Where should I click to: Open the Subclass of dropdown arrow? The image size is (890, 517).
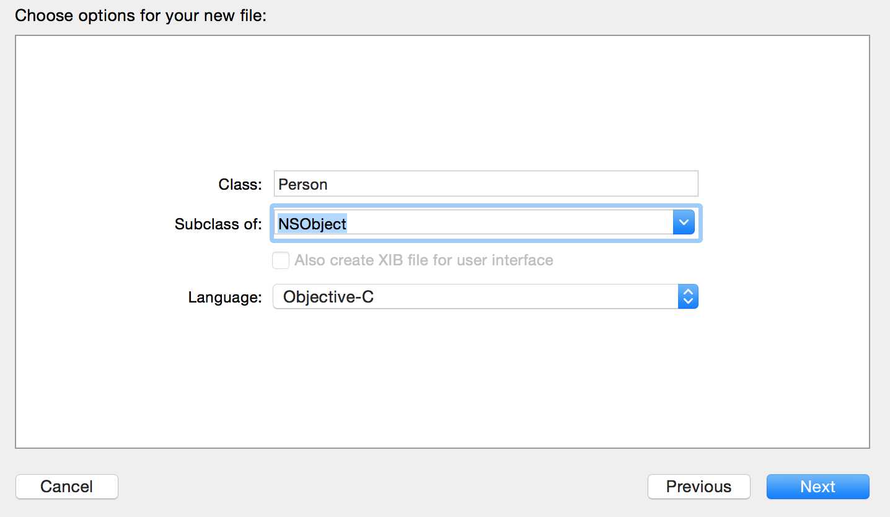tap(684, 223)
